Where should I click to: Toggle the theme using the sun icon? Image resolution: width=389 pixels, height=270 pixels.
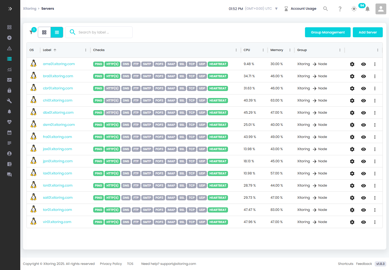click(354, 9)
